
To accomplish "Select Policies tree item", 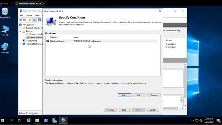I will coord(29,31).
